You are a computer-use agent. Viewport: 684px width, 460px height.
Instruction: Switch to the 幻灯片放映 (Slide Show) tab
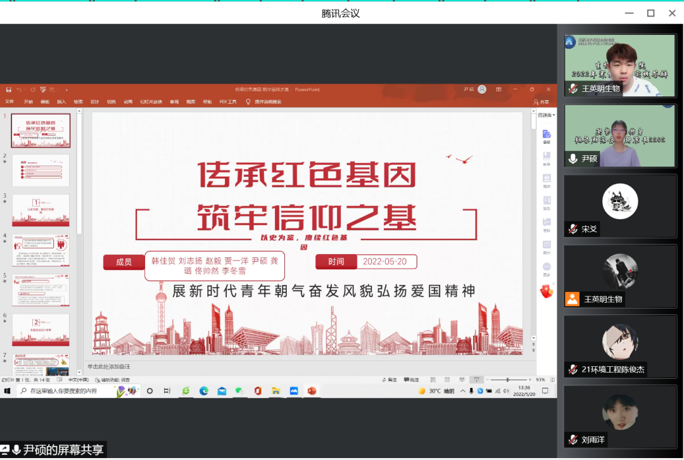[x=151, y=101]
